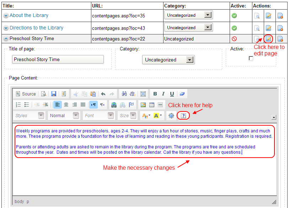
Task: Open the text color picker
Action: [x=146, y=116]
